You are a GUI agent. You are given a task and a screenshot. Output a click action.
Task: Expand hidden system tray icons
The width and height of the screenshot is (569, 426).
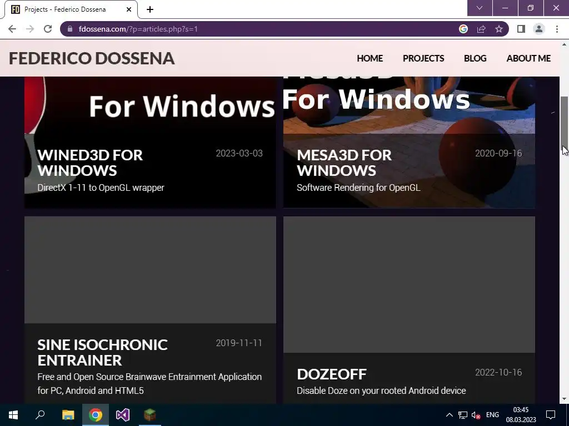[449, 415]
